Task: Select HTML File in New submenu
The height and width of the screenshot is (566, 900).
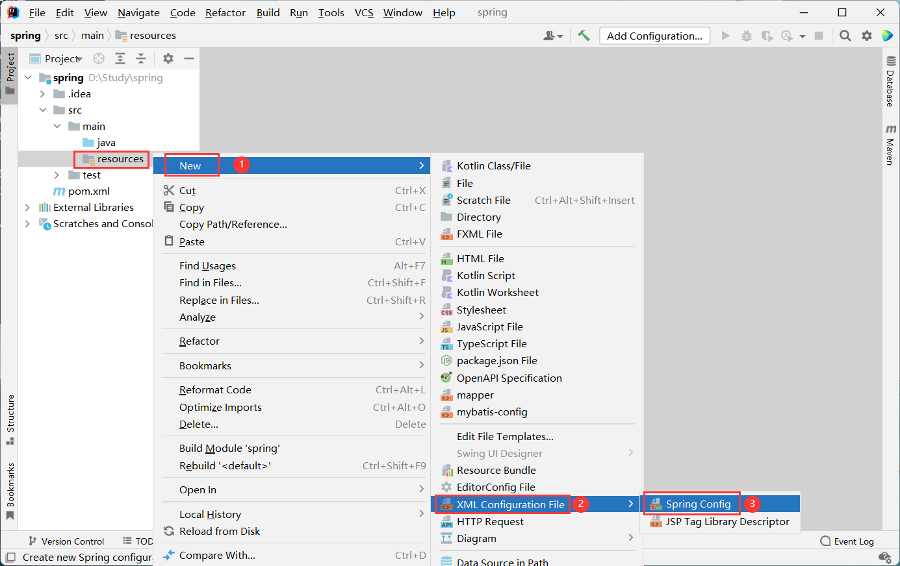Action: 537,258
